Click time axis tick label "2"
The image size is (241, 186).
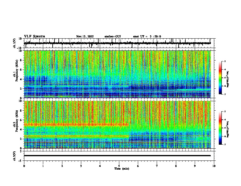pos(62,166)
